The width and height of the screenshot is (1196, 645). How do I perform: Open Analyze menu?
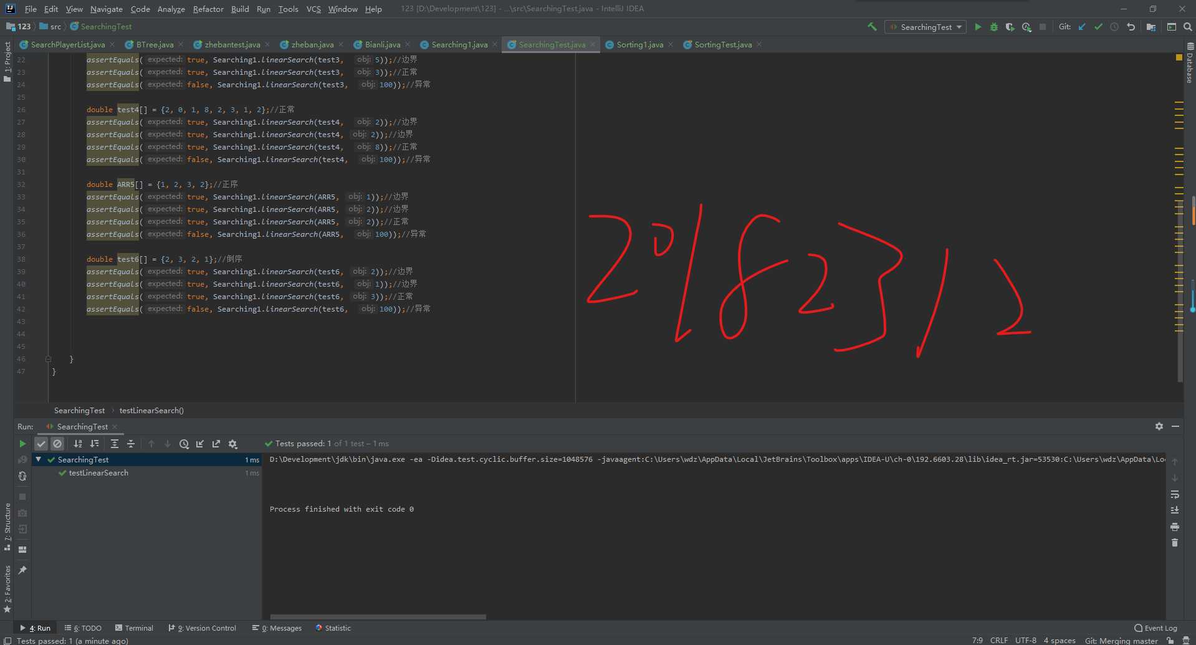pyautogui.click(x=171, y=9)
